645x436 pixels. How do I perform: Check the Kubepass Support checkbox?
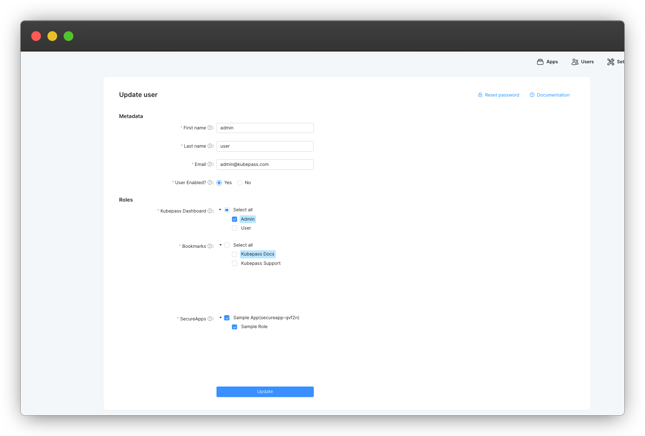pos(235,264)
